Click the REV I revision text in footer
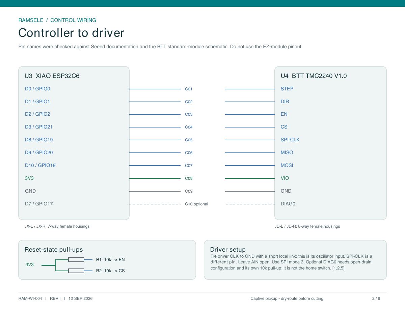The width and height of the screenshot is (405, 313). [x=55, y=298]
